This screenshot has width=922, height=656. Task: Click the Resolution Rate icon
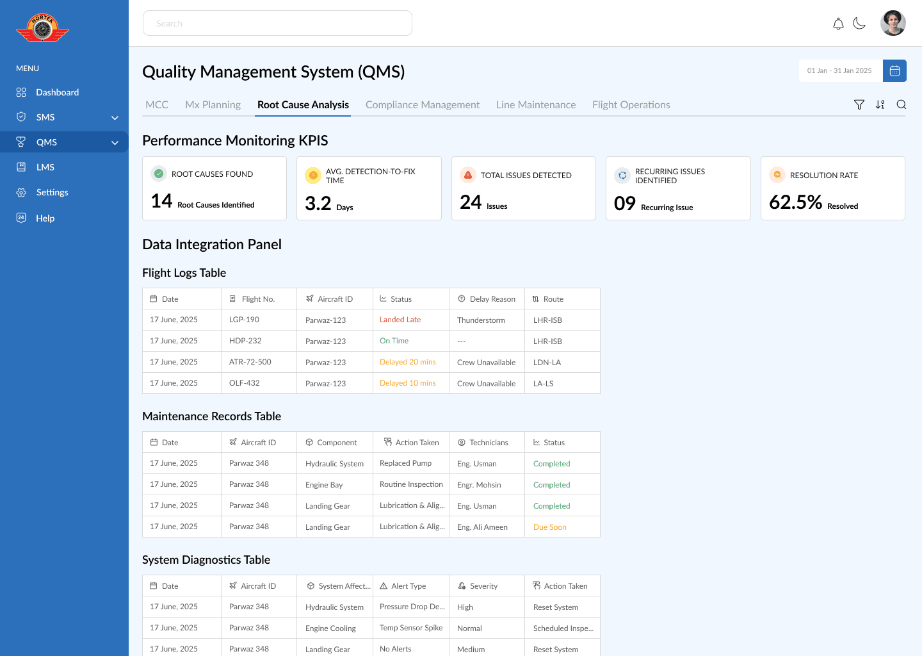[x=777, y=175]
